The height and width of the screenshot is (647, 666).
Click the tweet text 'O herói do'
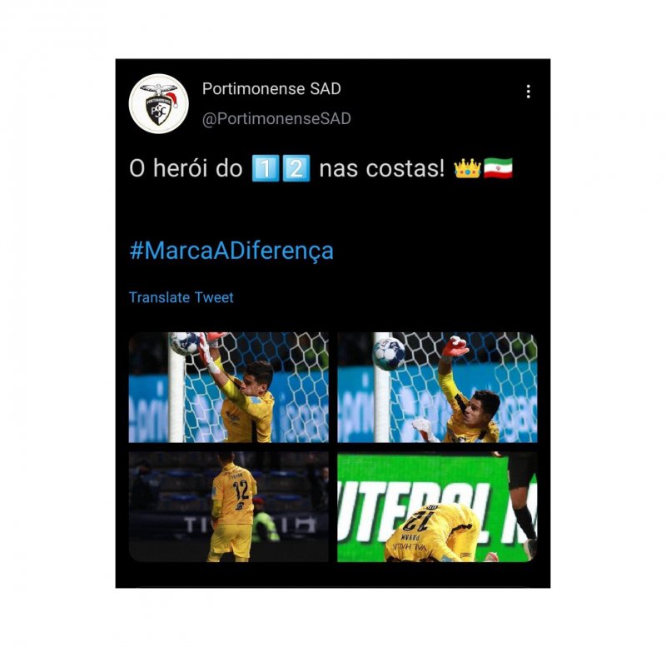[x=186, y=168]
